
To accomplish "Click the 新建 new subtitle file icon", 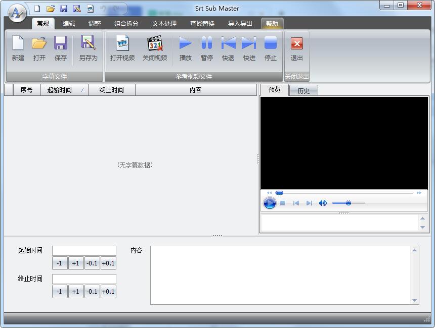I will [x=18, y=44].
